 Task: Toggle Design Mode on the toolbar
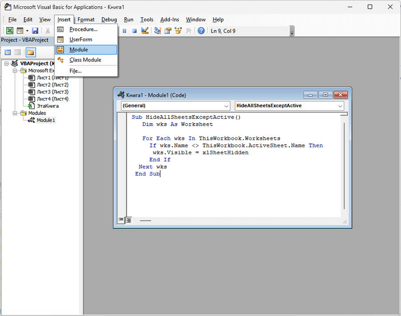pyautogui.click(x=144, y=30)
